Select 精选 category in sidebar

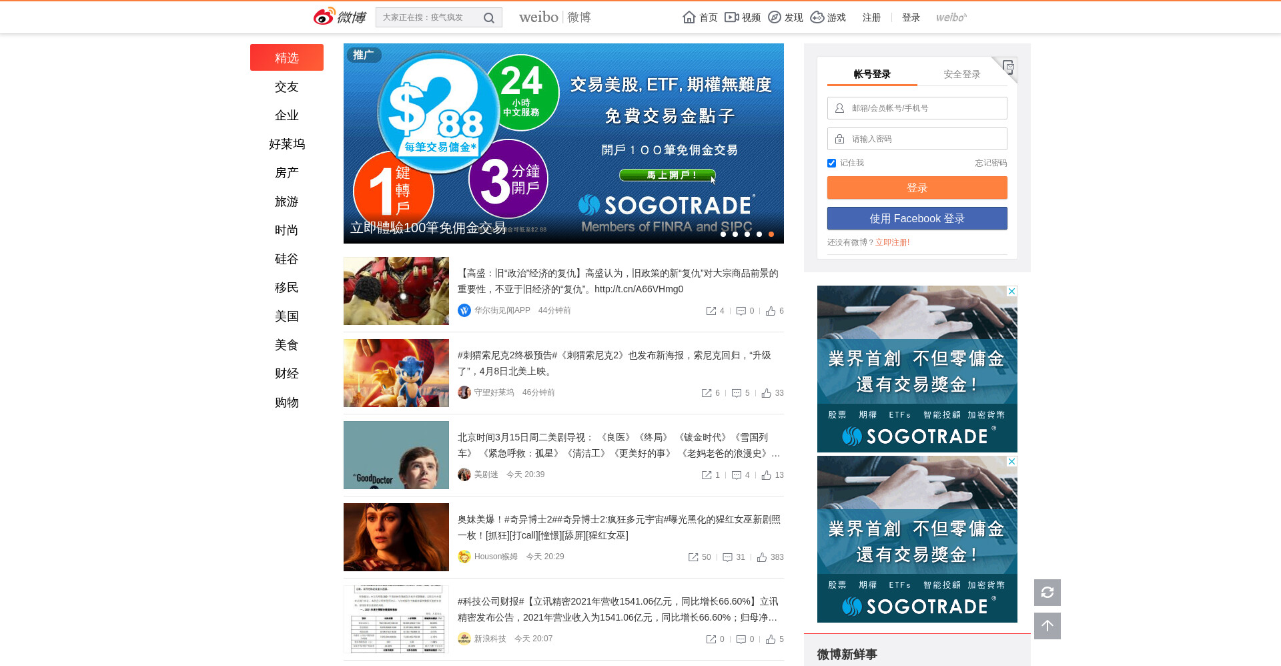coord(287,57)
